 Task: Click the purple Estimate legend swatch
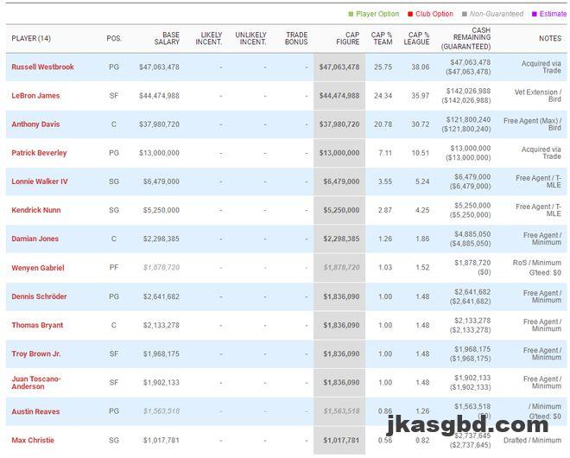(x=535, y=14)
